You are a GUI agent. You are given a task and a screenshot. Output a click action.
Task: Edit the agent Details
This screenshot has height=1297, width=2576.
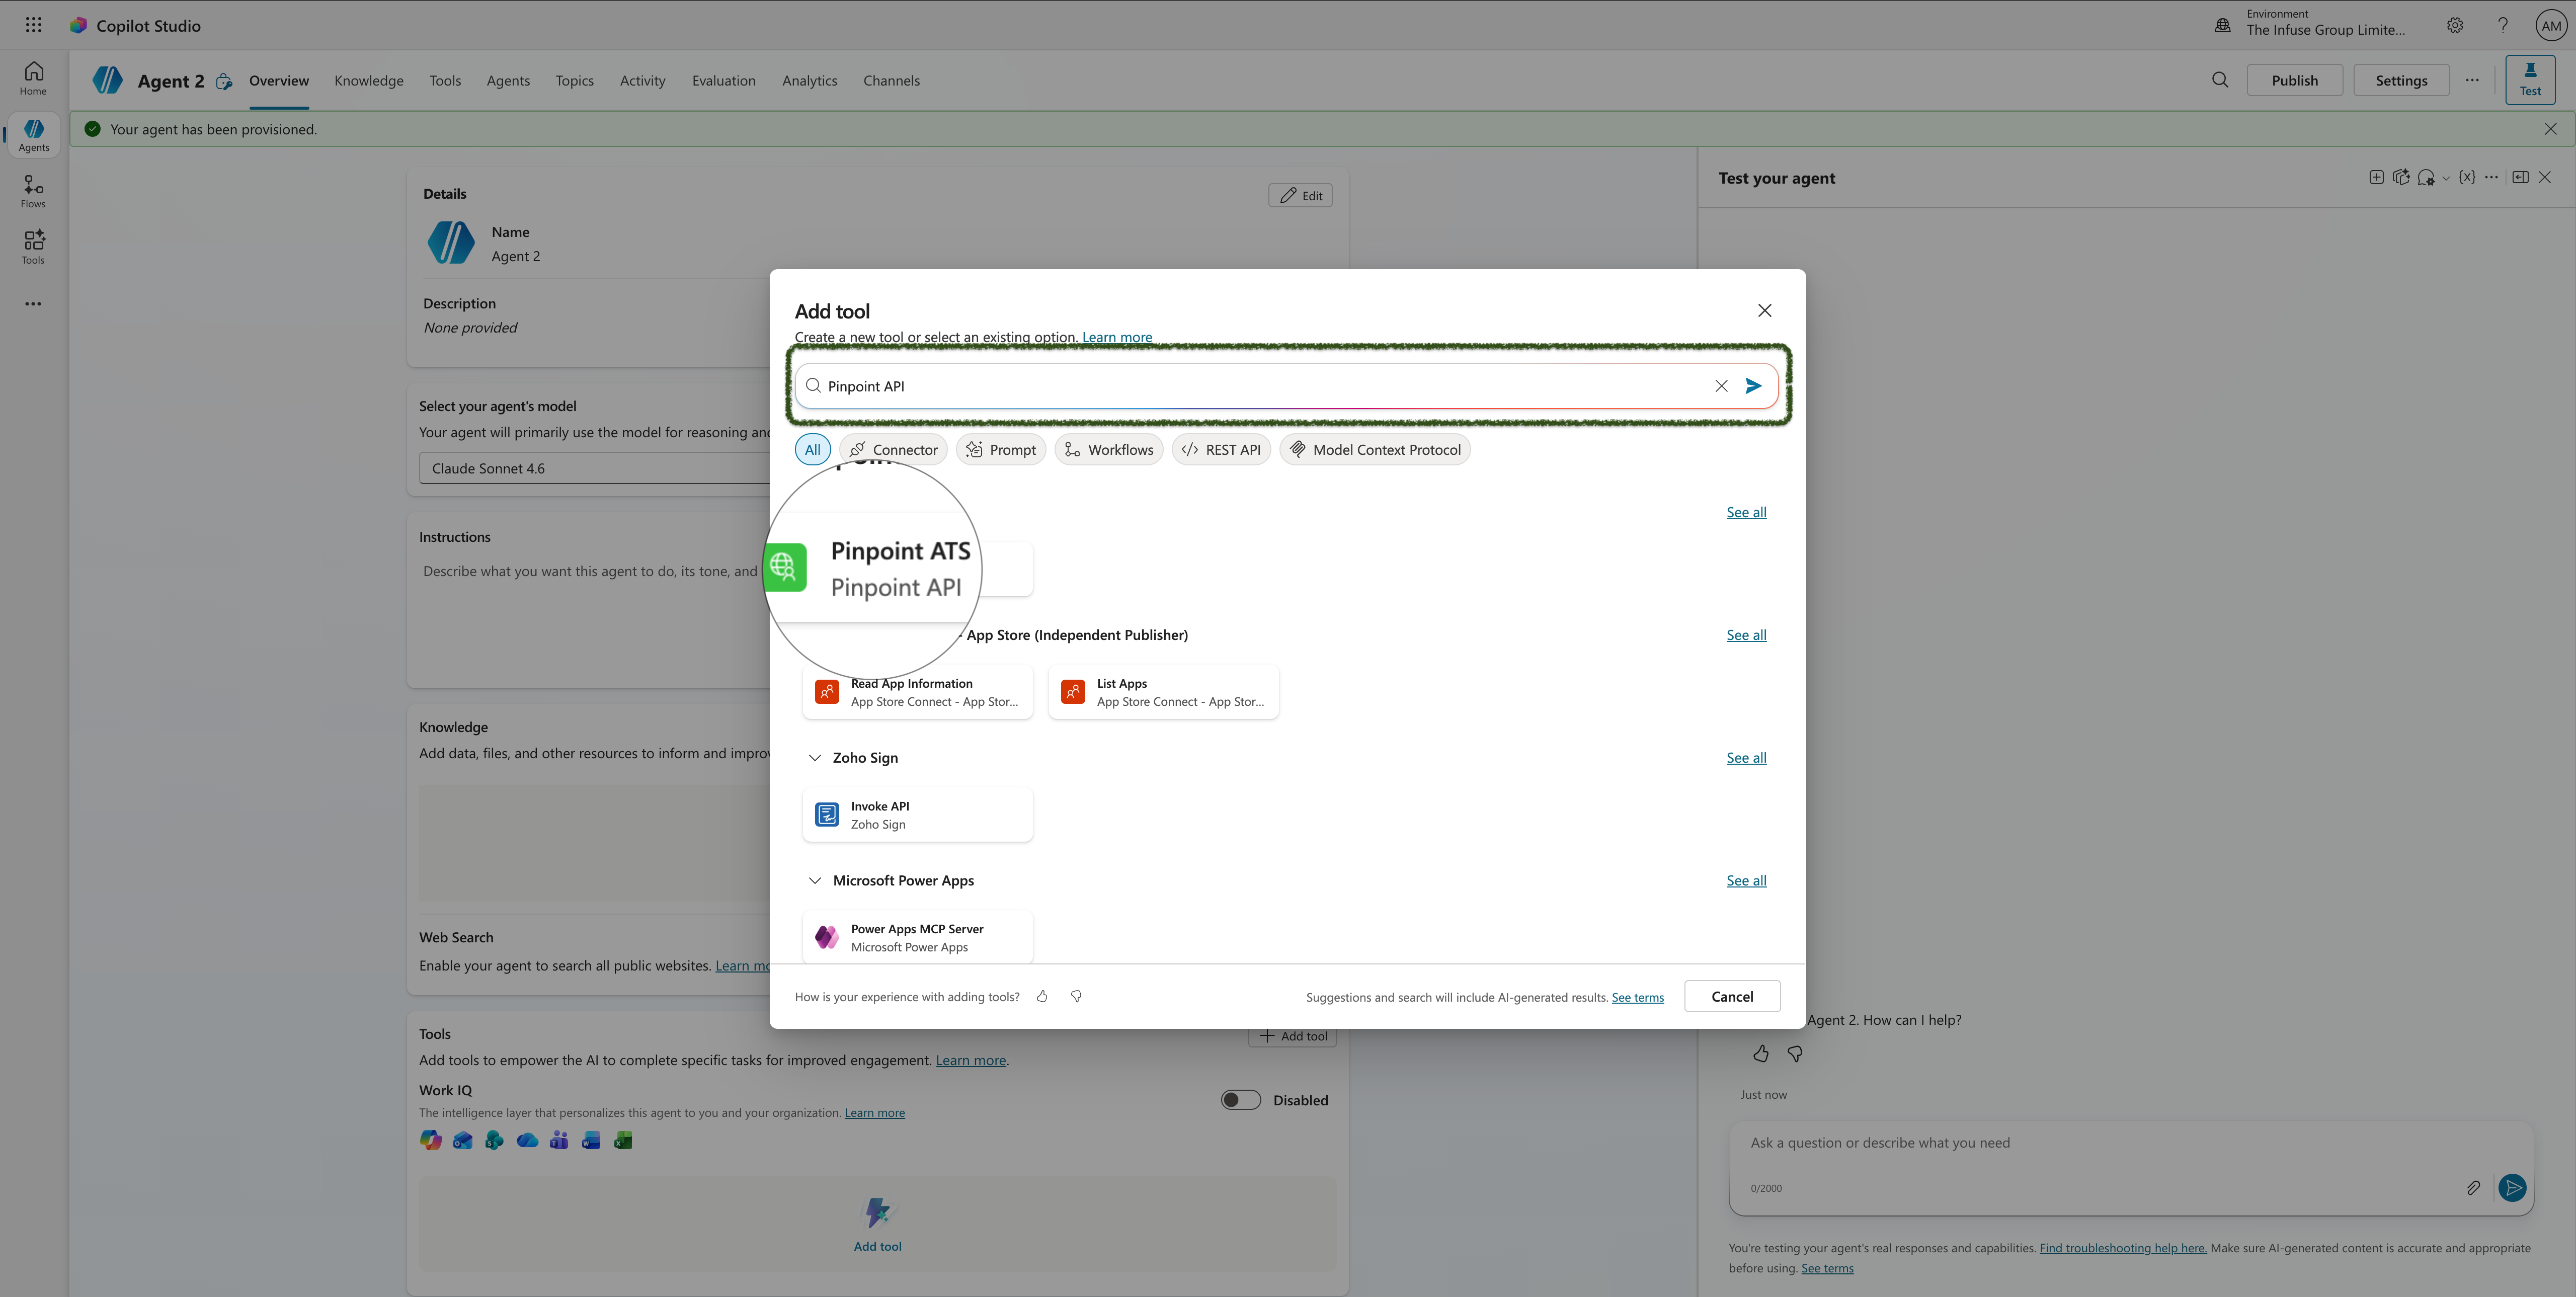[1300, 195]
